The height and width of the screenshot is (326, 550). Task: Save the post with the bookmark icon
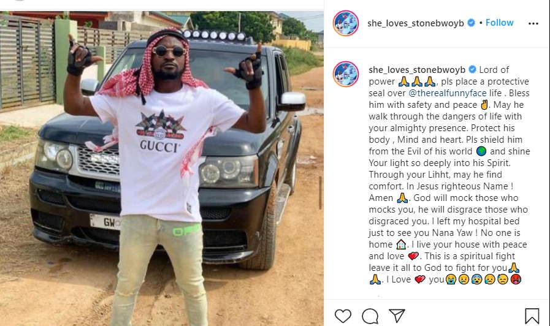click(x=532, y=316)
